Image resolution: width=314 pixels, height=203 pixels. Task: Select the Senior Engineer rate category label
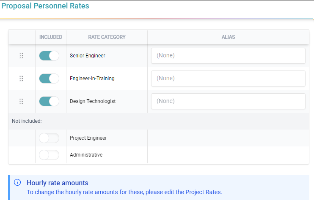[x=87, y=56]
